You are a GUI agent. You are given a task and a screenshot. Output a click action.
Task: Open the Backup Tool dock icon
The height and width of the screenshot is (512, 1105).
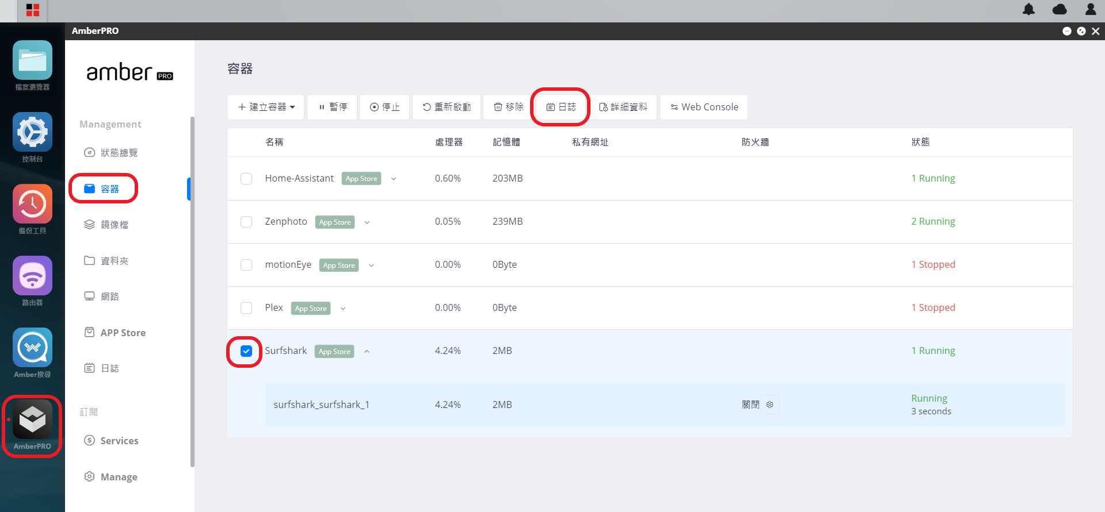point(32,209)
